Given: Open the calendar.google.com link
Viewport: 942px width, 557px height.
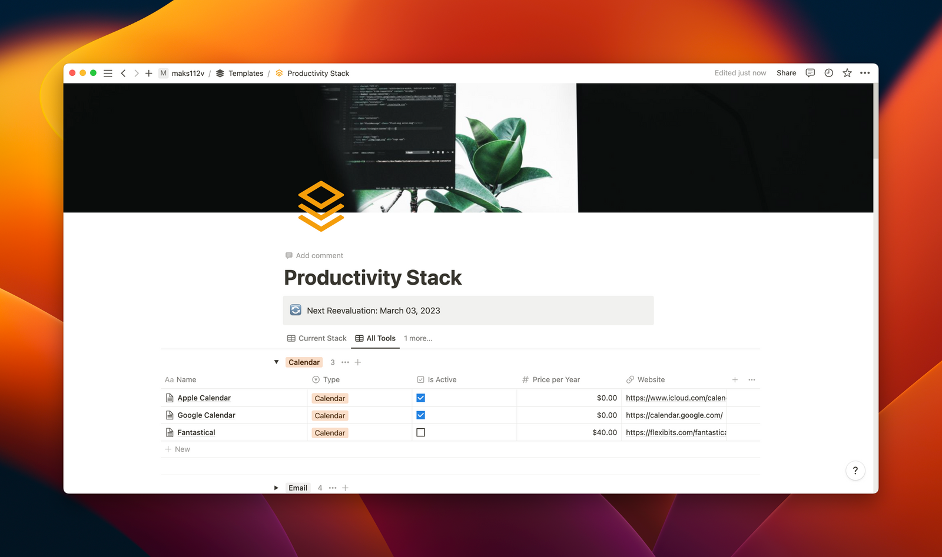Looking at the screenshot, I should pyautogui.click(x=674, y=415).
